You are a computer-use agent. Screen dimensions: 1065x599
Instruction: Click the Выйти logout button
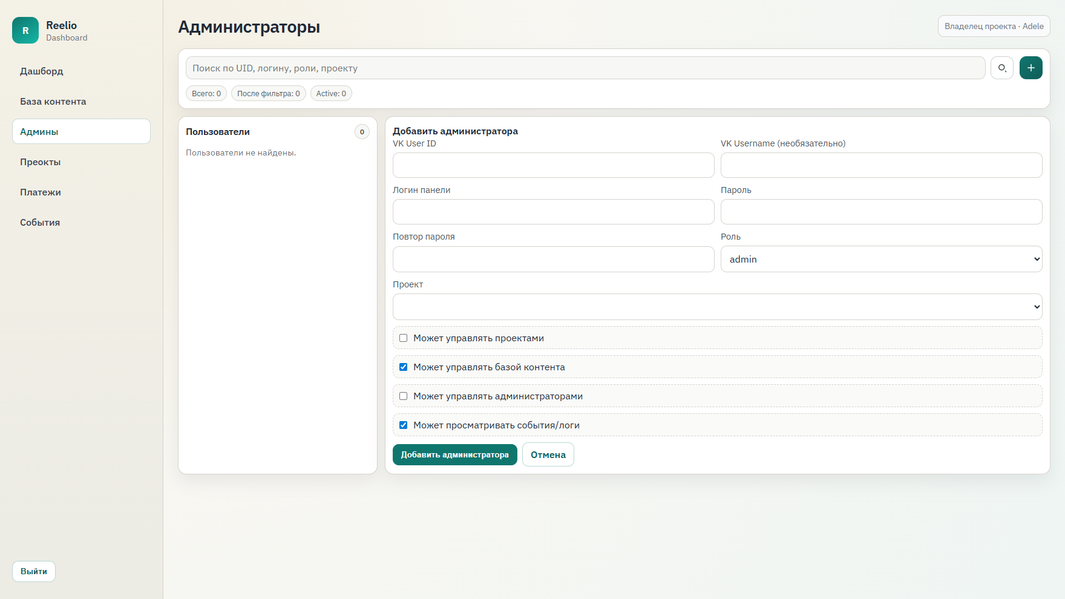[34, 572]
